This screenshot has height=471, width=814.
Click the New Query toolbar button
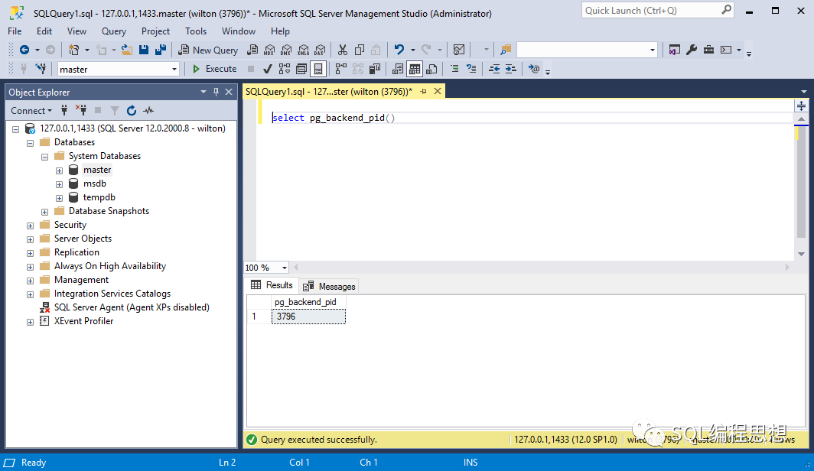208,50
